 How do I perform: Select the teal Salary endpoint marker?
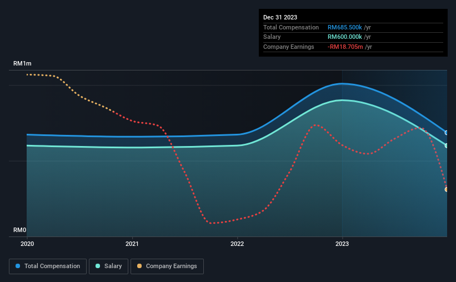coord(447,145)
